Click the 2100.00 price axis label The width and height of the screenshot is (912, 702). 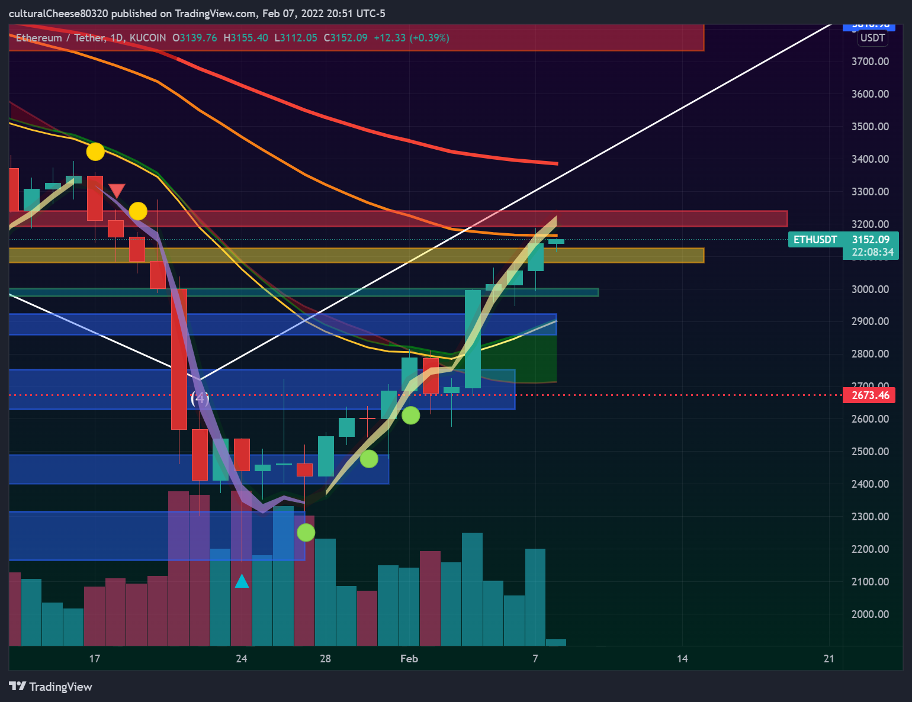(870, 582)
